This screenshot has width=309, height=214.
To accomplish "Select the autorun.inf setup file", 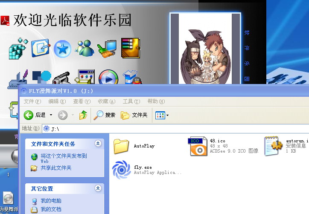I will click(287, 146).
